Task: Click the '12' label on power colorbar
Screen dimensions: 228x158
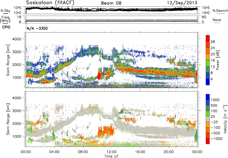Action: (213, 66)
